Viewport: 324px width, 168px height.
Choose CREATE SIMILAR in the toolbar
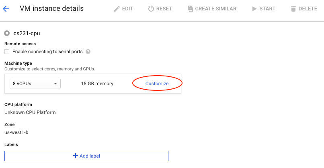point(216,9)
